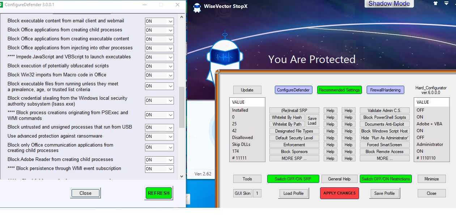This screenshot has height=215, width=456.
Task: Open FirewallHardening button
Action: coord(385,90)
